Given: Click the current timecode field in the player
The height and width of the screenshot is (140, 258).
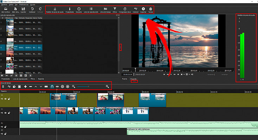Looking at the screenshot, I should point(128,75).
